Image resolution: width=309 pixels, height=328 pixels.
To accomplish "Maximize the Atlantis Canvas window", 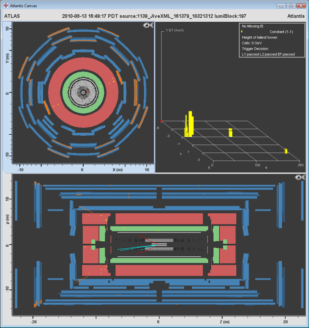I will 291,6.
